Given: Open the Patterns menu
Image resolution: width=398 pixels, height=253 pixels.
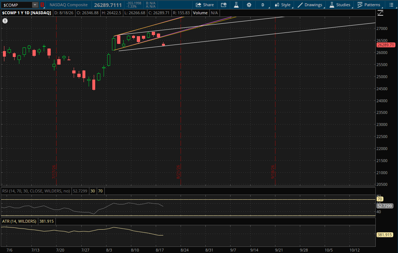Looking at the screenshot, I should pos(369,5).
